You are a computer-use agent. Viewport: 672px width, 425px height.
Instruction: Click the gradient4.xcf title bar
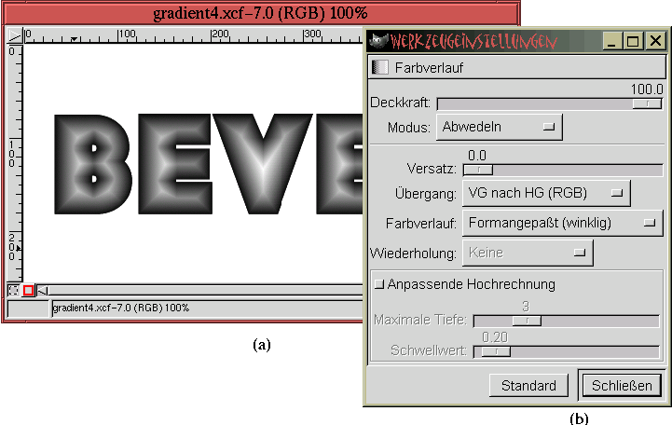(261, 13)
